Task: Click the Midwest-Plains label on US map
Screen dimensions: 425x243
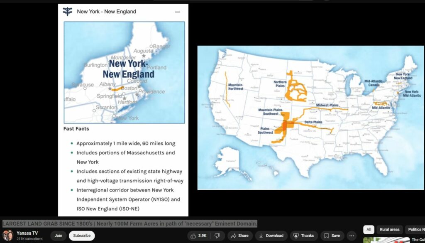Action: click(x=327, y=105)
